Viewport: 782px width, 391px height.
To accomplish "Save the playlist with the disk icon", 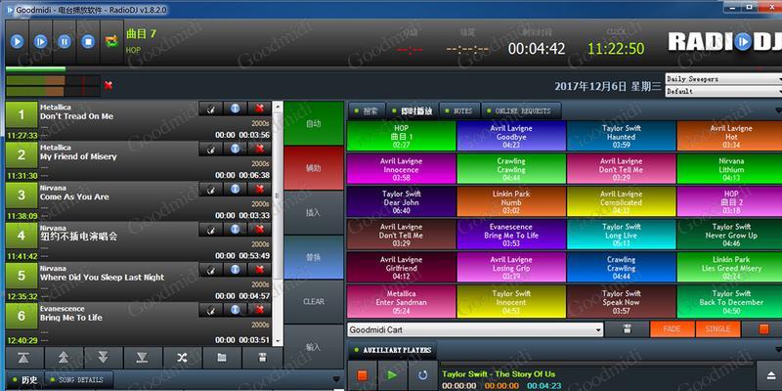I will (262, 358).
